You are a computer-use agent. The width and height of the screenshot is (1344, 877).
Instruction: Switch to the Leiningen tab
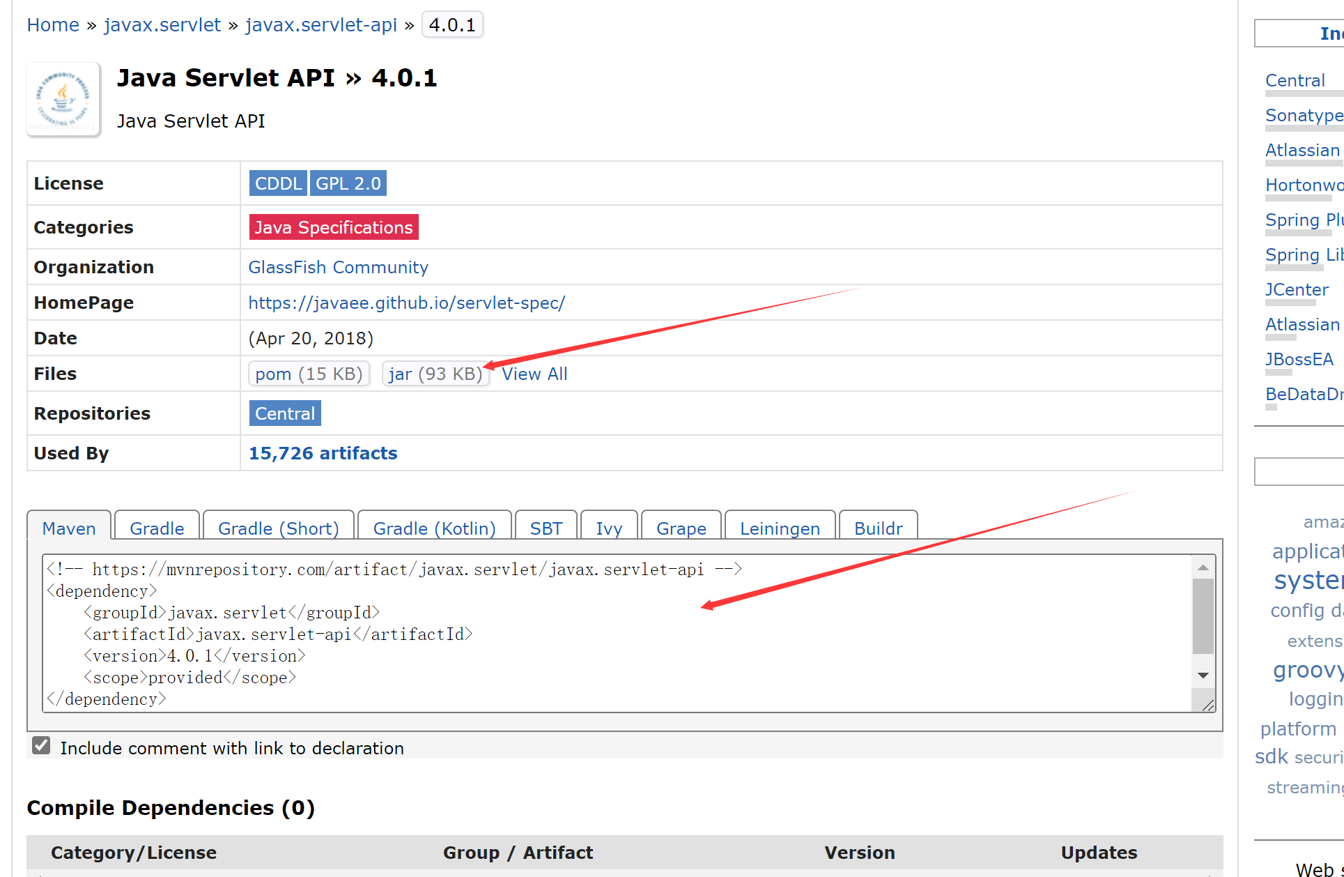click(x=780, y=528)
